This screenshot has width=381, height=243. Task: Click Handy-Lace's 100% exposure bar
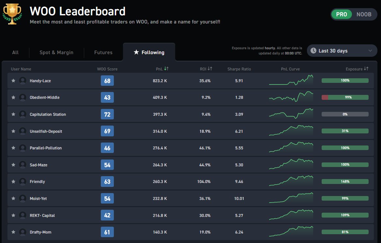345,81
